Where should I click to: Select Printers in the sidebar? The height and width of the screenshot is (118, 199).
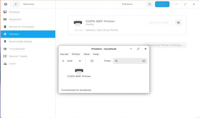point(28,34)
